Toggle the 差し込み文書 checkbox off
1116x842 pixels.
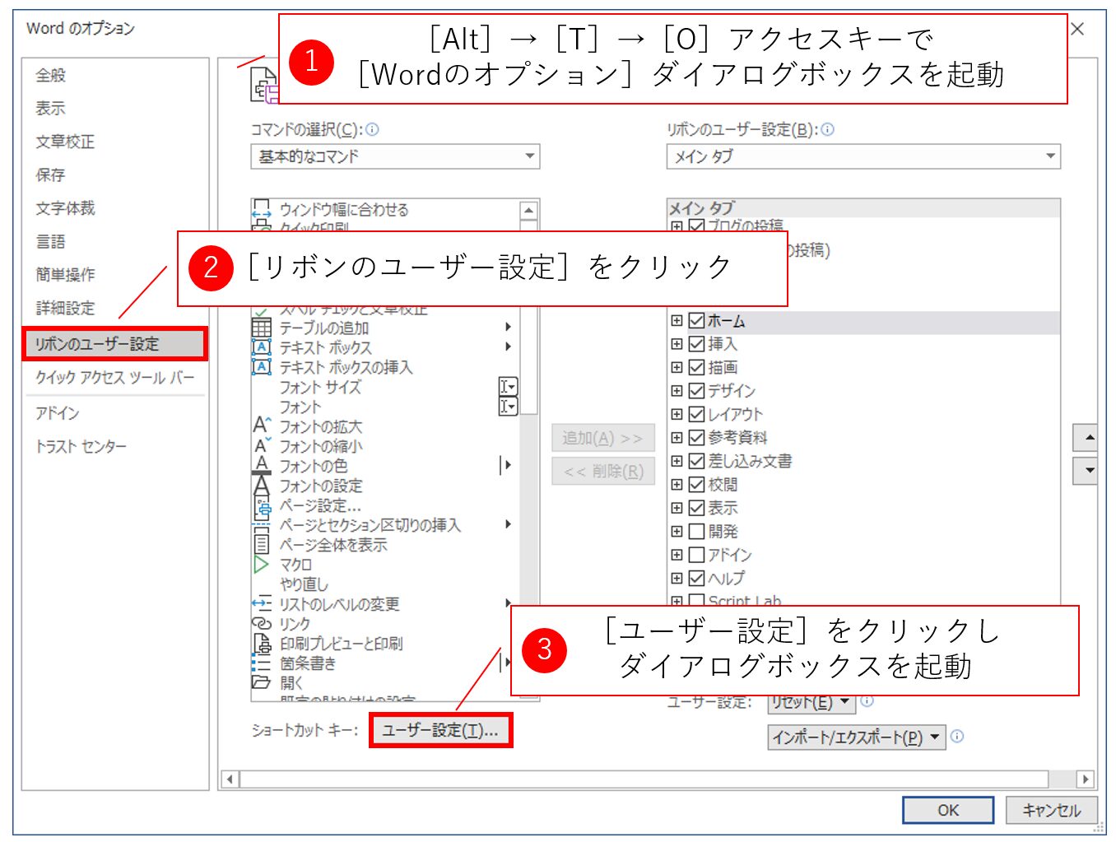click(x=696, y=461)
